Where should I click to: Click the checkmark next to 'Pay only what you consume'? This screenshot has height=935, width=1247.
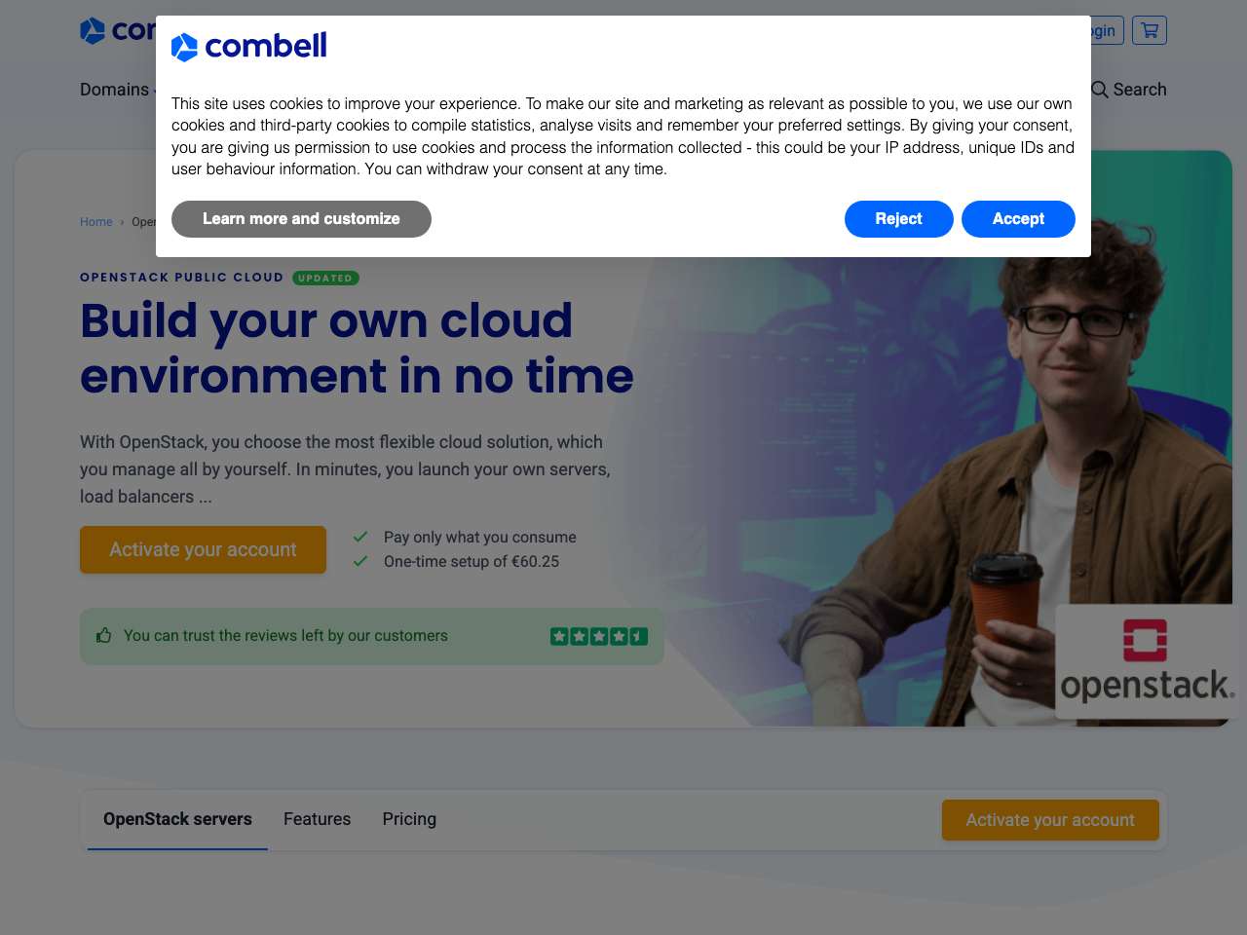point(359,536)
